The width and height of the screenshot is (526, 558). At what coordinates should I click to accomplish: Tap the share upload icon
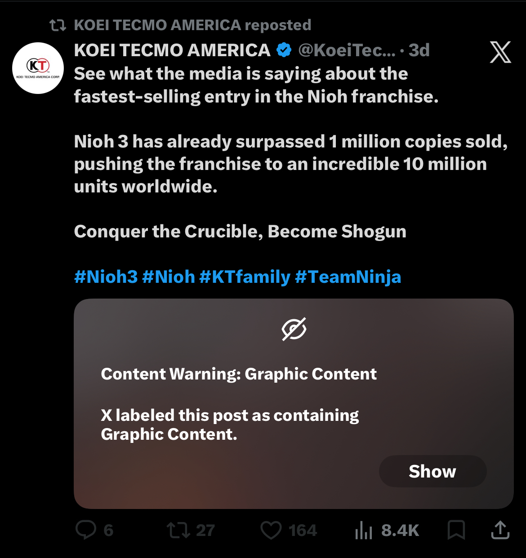[500, 530]
